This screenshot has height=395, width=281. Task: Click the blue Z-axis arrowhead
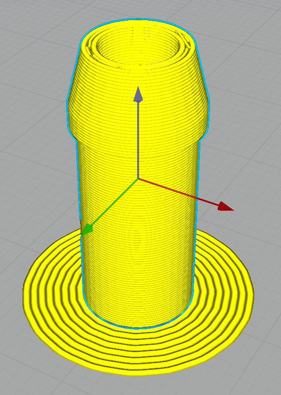(138, 95)
